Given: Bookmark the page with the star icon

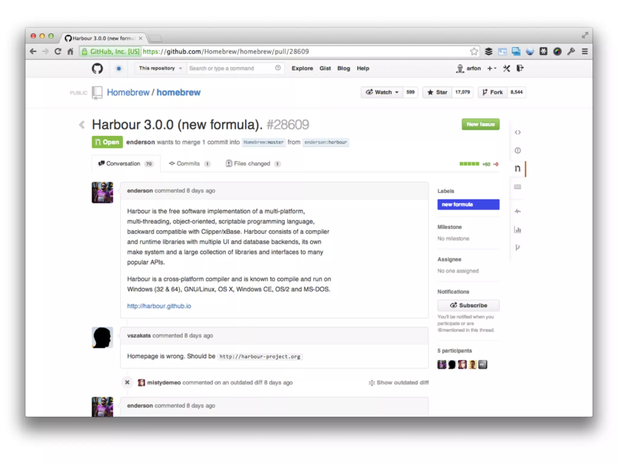Looking at the screenshot, I should (x=474, y=52).
